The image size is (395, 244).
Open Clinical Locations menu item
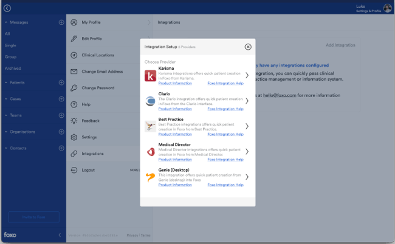point(109,55)
